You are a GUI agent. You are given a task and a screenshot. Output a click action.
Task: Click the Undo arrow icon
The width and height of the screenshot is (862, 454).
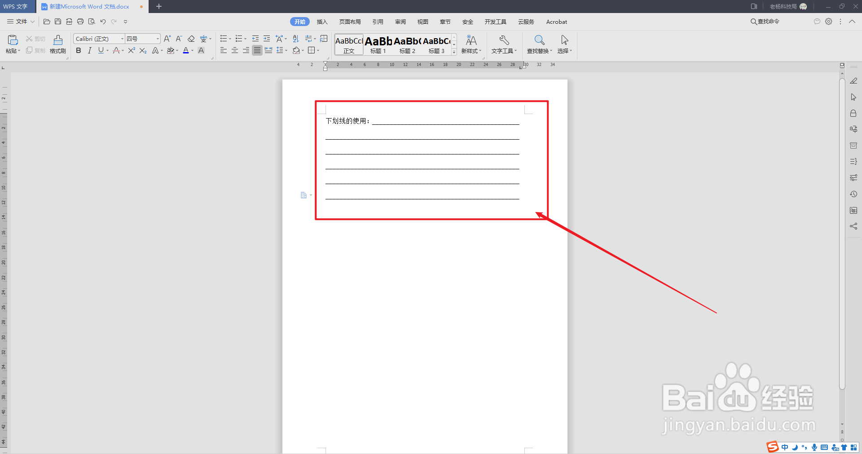coord(103,22)
